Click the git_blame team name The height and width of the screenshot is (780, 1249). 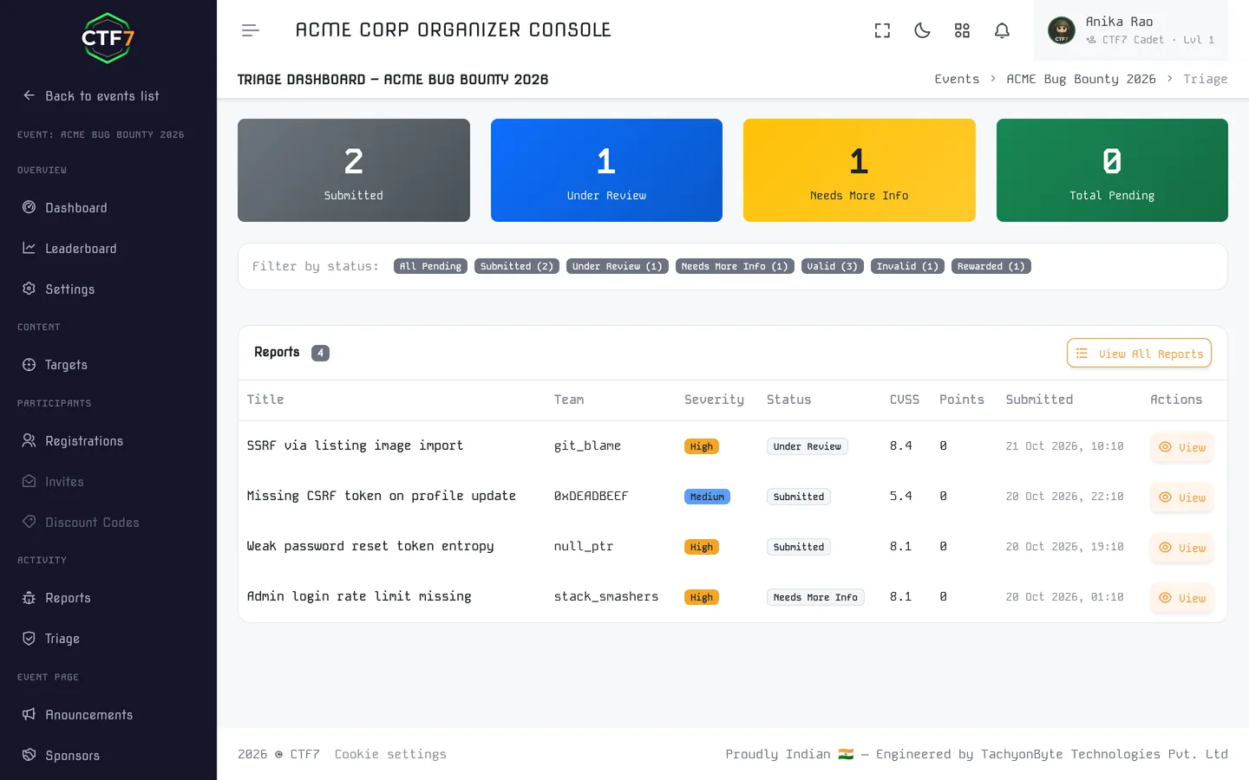[x=587, y=445]
